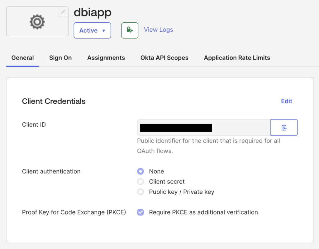
Task: Switch to the Sign On tab
Action: (60, 58)
